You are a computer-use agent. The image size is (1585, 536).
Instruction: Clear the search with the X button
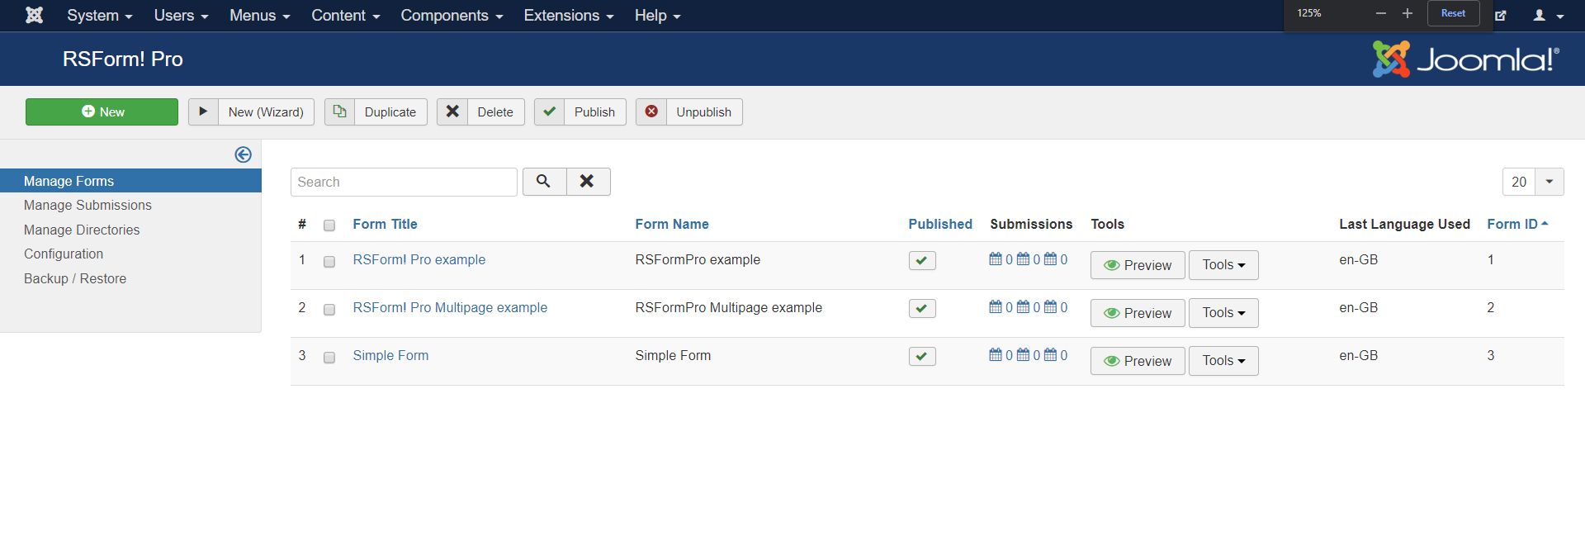coord(587,182)
